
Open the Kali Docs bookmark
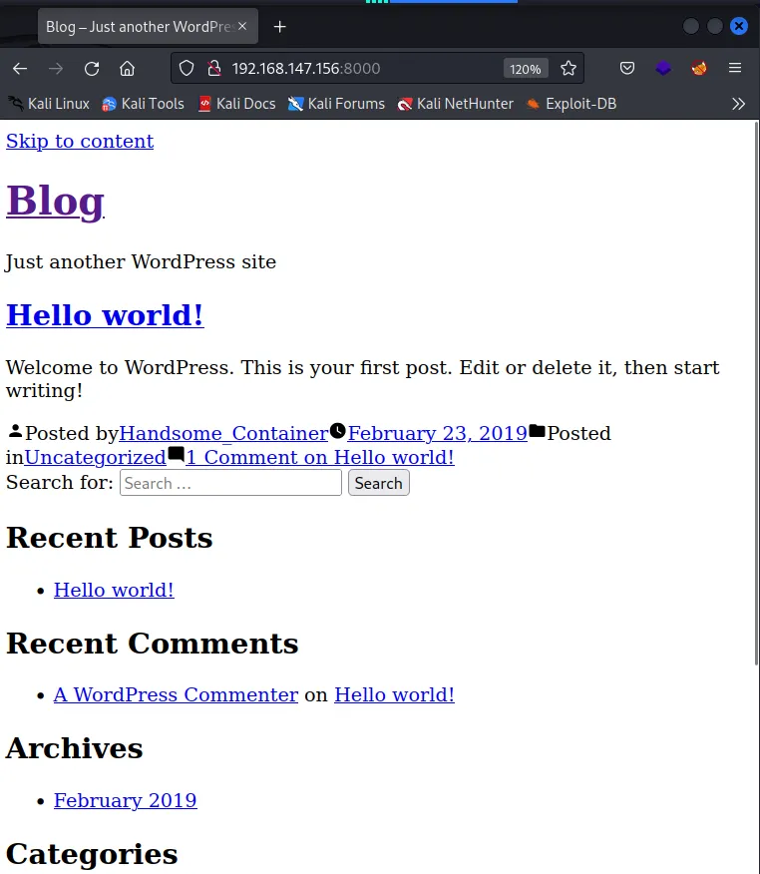[x=237, y=104]
